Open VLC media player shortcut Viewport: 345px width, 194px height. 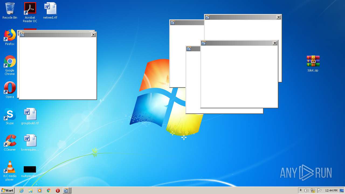pyautogui.click(x=10, y=171)
